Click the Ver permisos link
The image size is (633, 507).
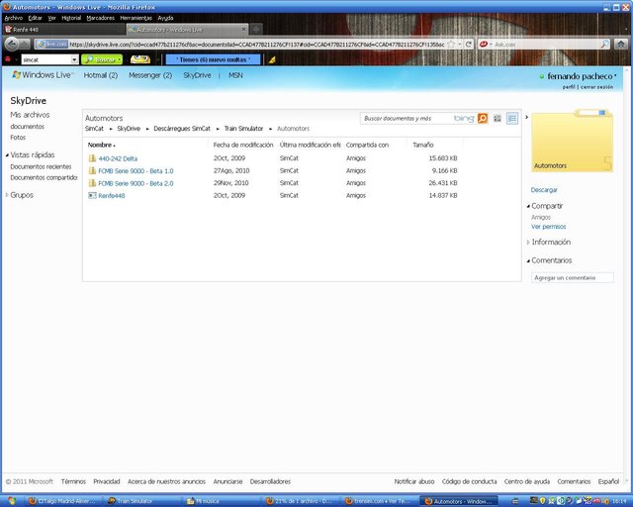click(548, 227)
